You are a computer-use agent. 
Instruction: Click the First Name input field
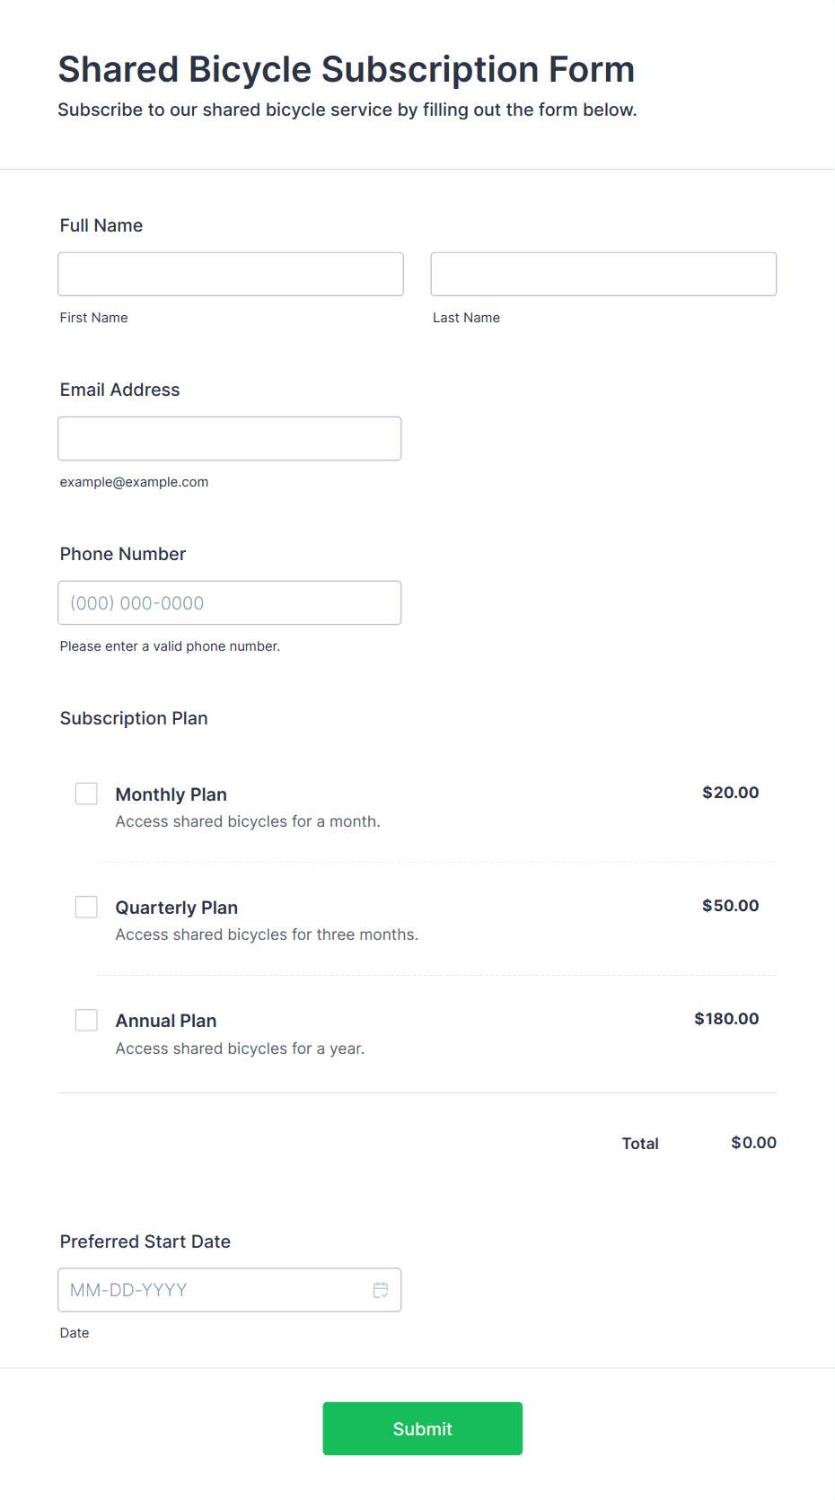tap(231, 274)
